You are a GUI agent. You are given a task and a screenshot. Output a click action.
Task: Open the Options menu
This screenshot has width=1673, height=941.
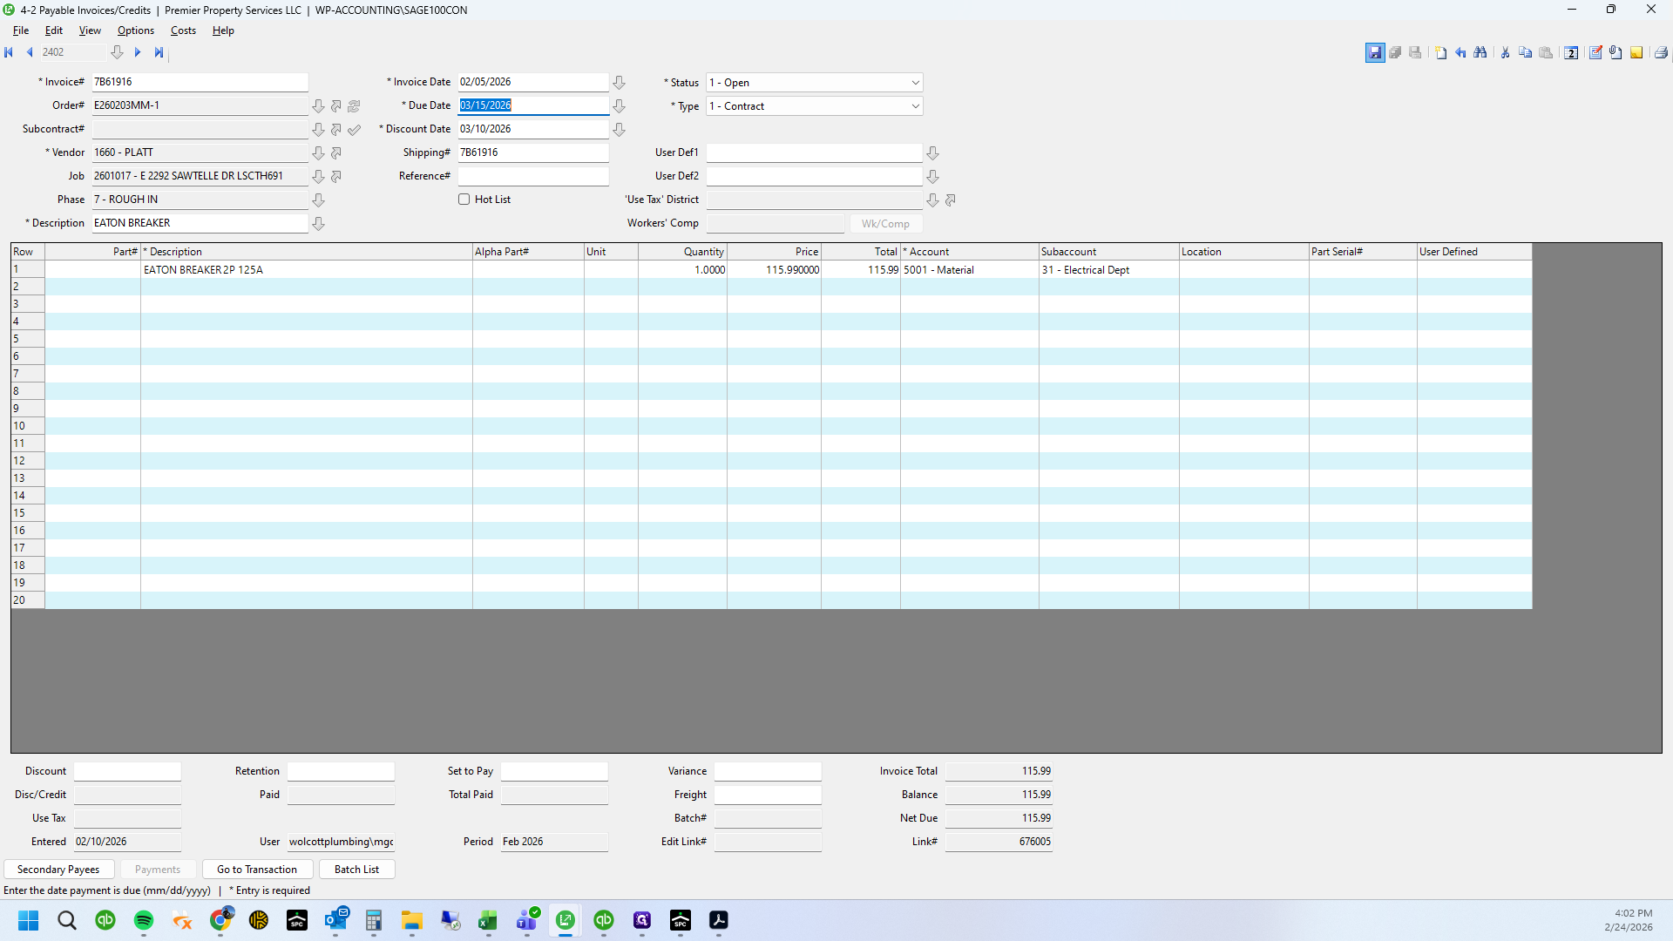point(136,30)
